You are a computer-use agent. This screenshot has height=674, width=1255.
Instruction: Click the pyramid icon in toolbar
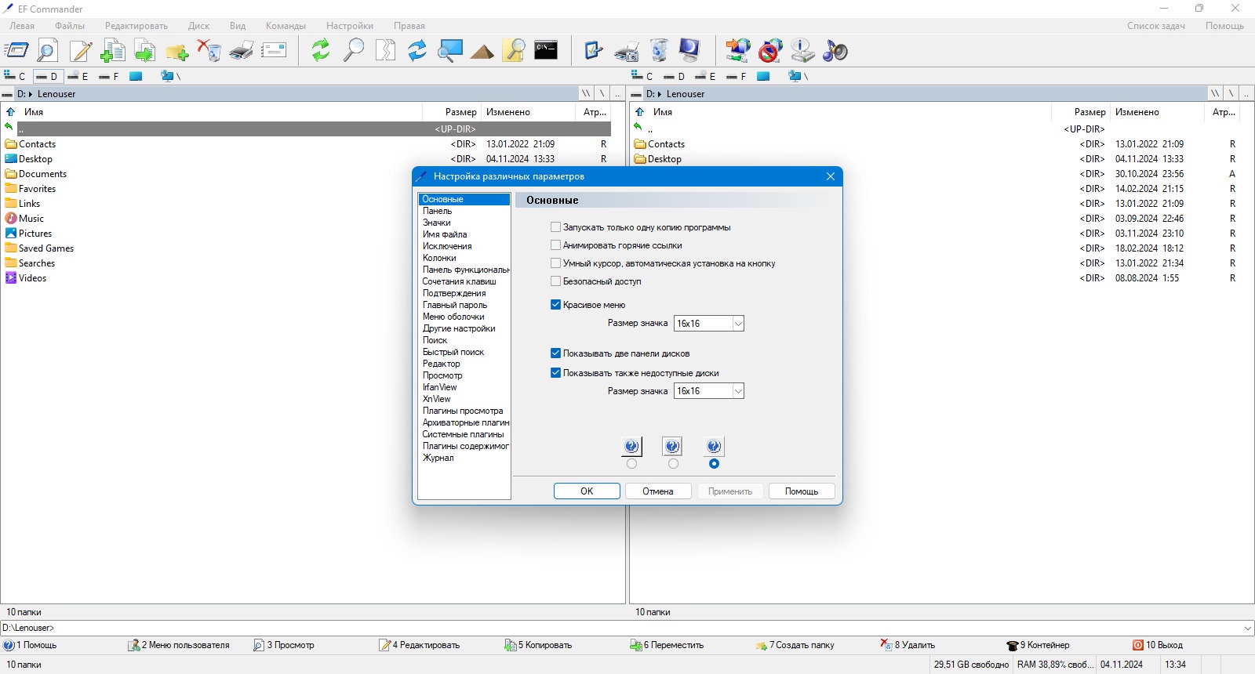(482, 52)
